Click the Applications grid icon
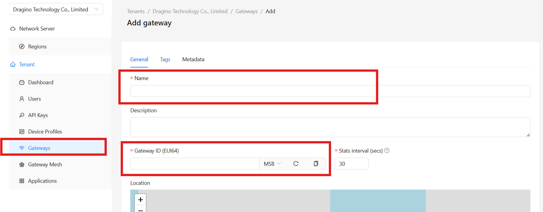 [22, 181]
